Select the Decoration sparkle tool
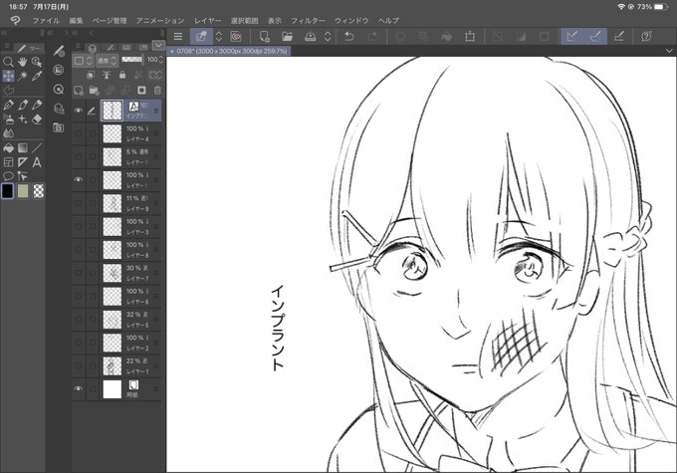677x473 pixels. [x=23, y=119]
